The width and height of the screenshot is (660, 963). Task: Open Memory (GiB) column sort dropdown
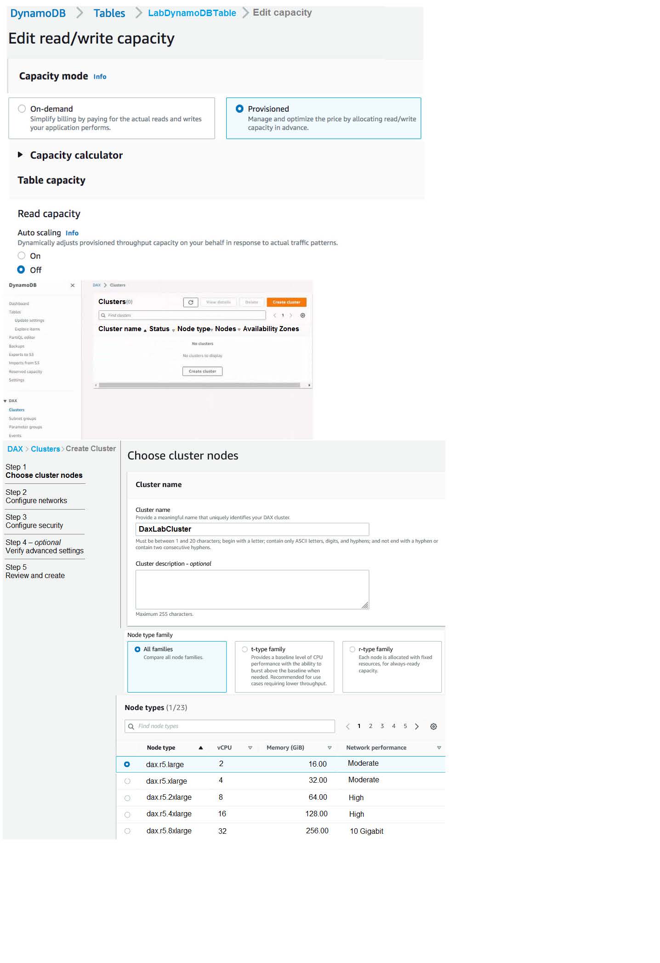[330, 748]
